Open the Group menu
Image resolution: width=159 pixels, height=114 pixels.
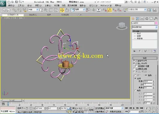(x=30, y=6)
